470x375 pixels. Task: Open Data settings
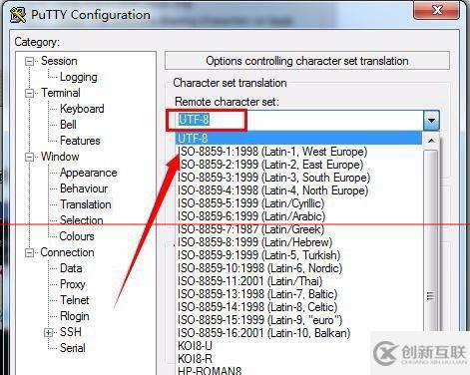tap(71, 268)
